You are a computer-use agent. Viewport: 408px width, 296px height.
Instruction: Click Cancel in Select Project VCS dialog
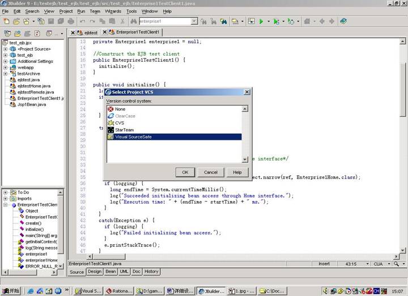(x=210, y=172)
